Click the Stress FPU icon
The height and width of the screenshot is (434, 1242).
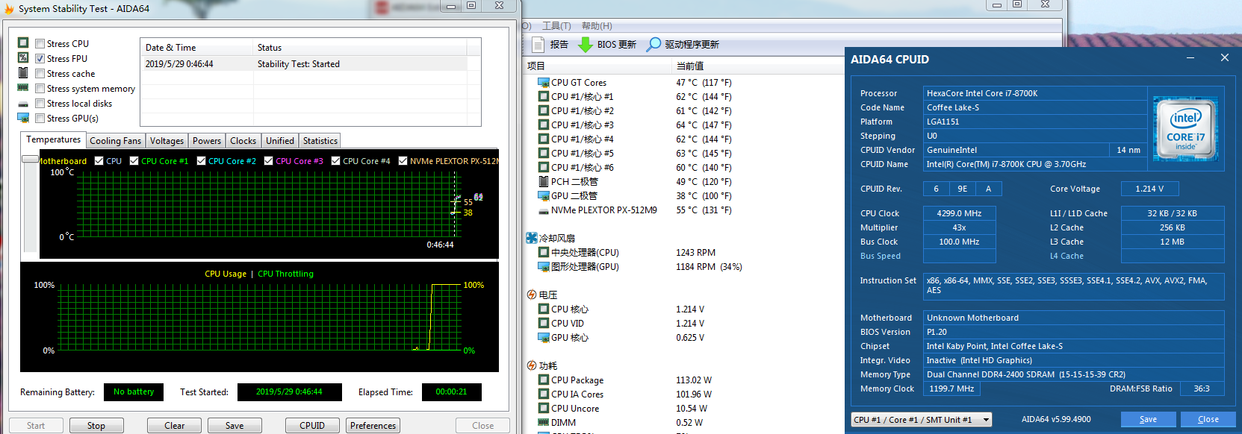pos(23,58)
